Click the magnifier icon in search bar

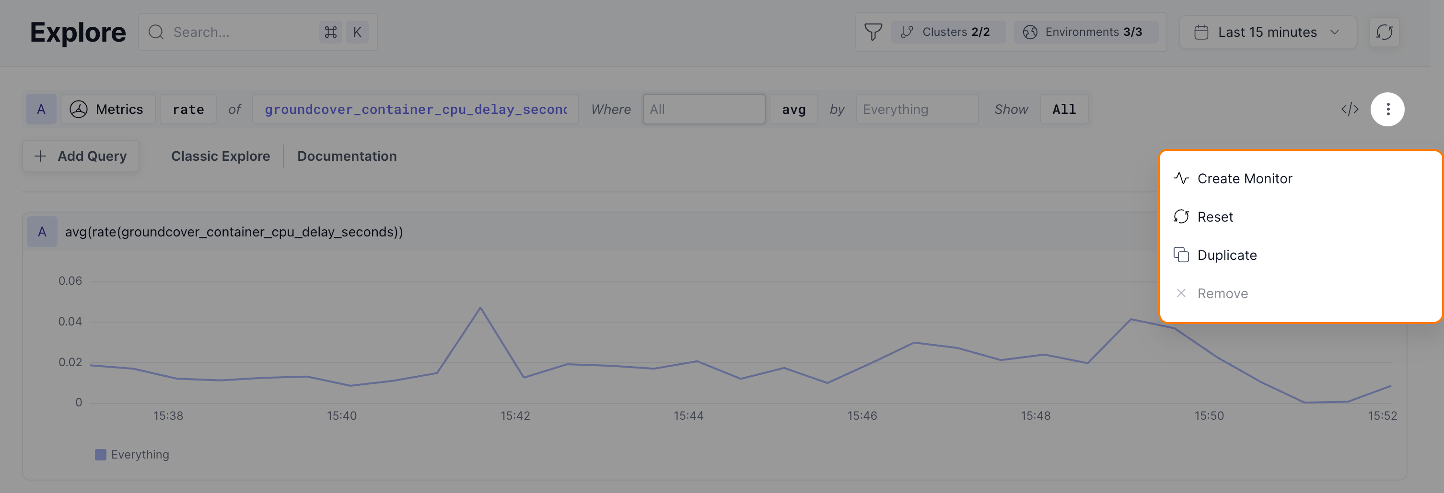[x=156, y=33]
